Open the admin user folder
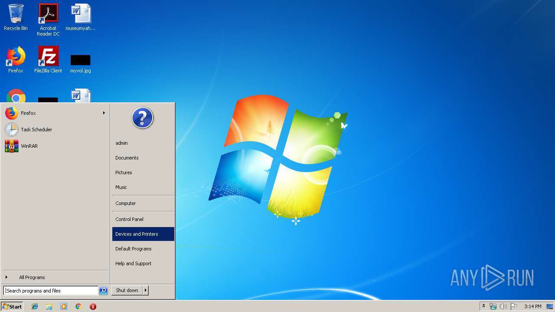 point(143,143)
